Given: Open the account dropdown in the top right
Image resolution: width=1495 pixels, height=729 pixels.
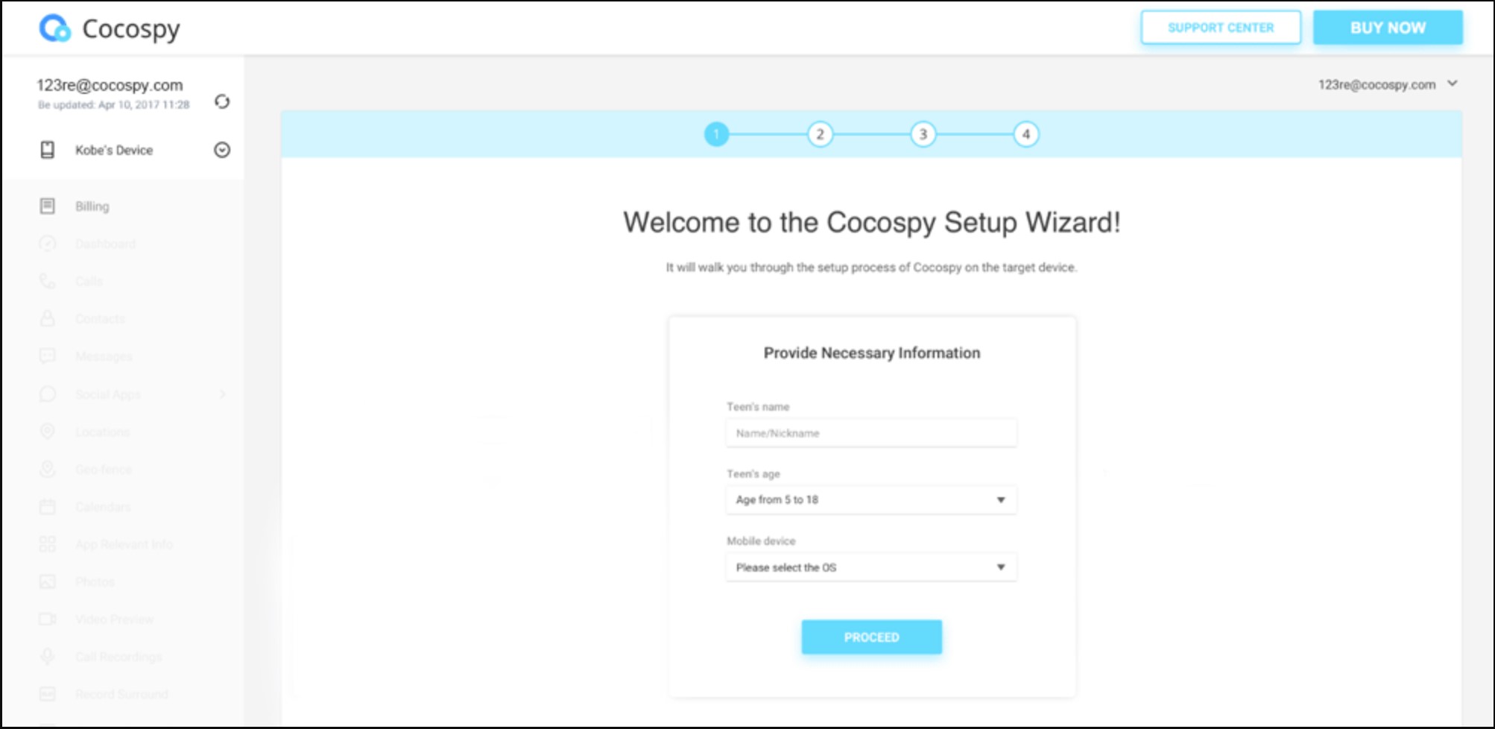Looking at the screenshot, I should click(x=1452, y=83).
